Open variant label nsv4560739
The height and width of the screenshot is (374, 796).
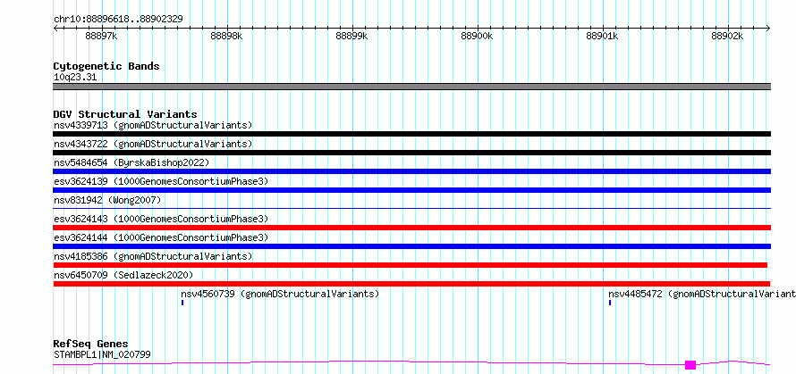pyautogui.click(x=280, y=294)
